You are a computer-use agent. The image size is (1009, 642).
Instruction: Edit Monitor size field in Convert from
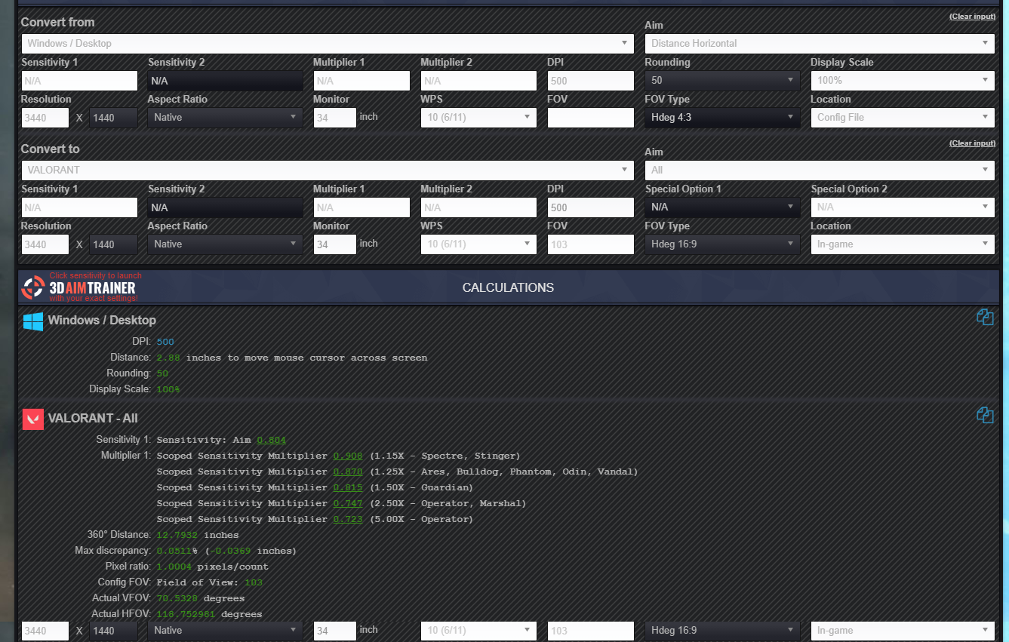coord(334,118)
